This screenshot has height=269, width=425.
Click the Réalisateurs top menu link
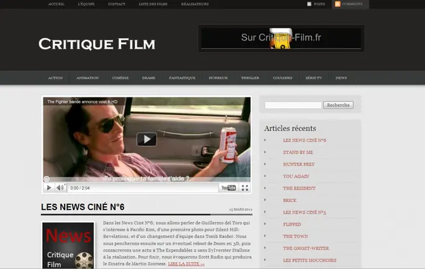coord(194,4)
